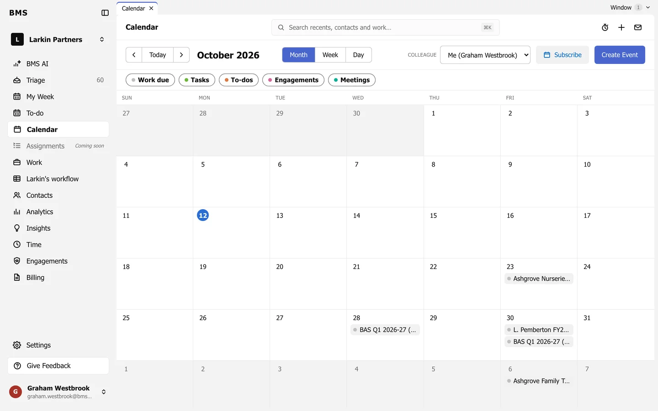Go to My Week view
This screenshot has height=411, width=658.
(x=58, y=96)
